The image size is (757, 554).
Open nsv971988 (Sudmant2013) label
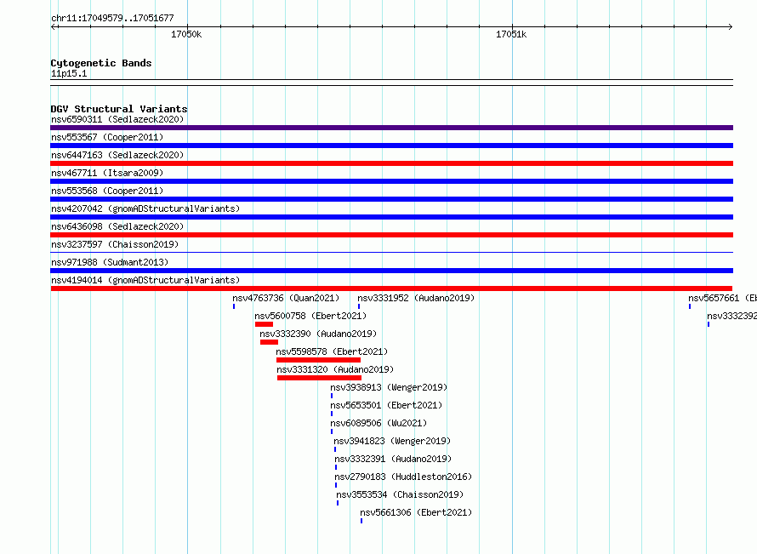[110, 262]
